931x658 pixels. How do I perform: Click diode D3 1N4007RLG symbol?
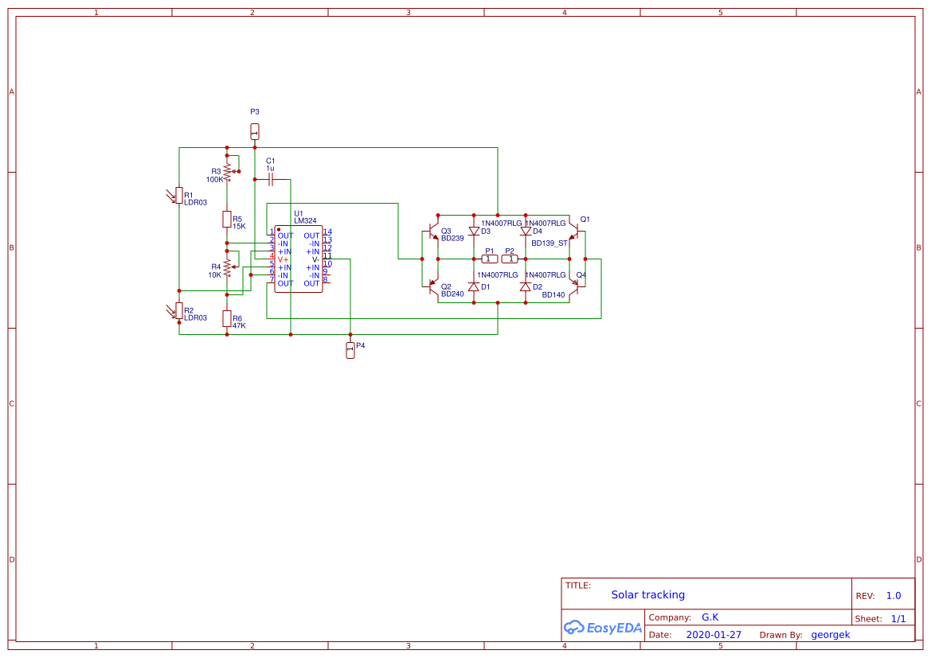point(475,229)
